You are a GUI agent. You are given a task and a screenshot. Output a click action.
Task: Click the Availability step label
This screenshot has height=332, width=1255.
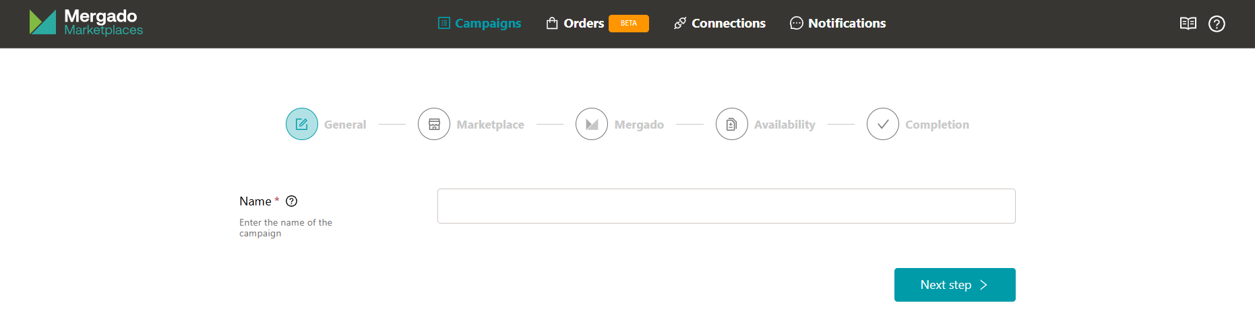[785, 125]
